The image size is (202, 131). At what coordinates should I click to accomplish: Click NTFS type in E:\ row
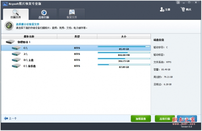[77, 66]
